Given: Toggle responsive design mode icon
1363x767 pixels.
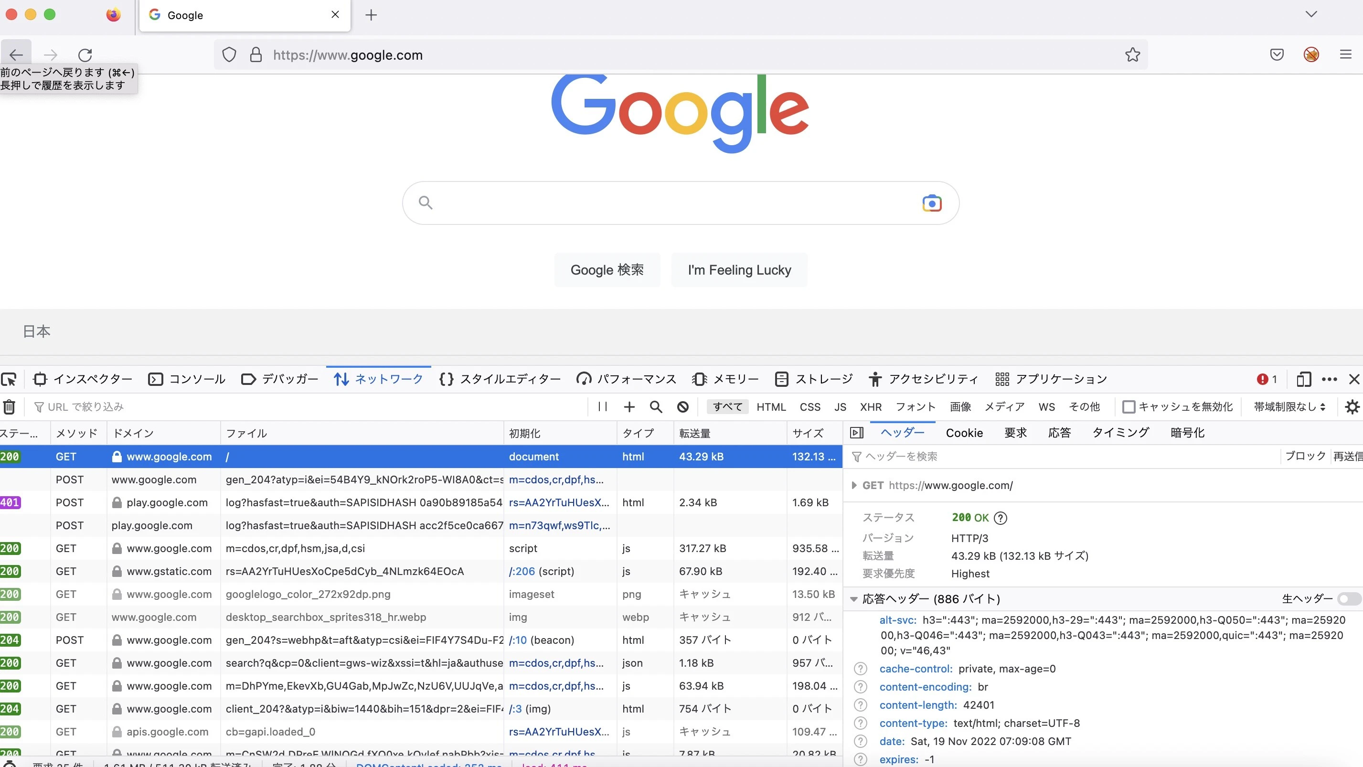Looking at the screenshot, I should tap(1304, 379).
